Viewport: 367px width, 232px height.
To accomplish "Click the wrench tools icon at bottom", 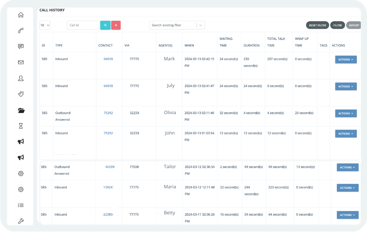I will (x=20, y=221).
